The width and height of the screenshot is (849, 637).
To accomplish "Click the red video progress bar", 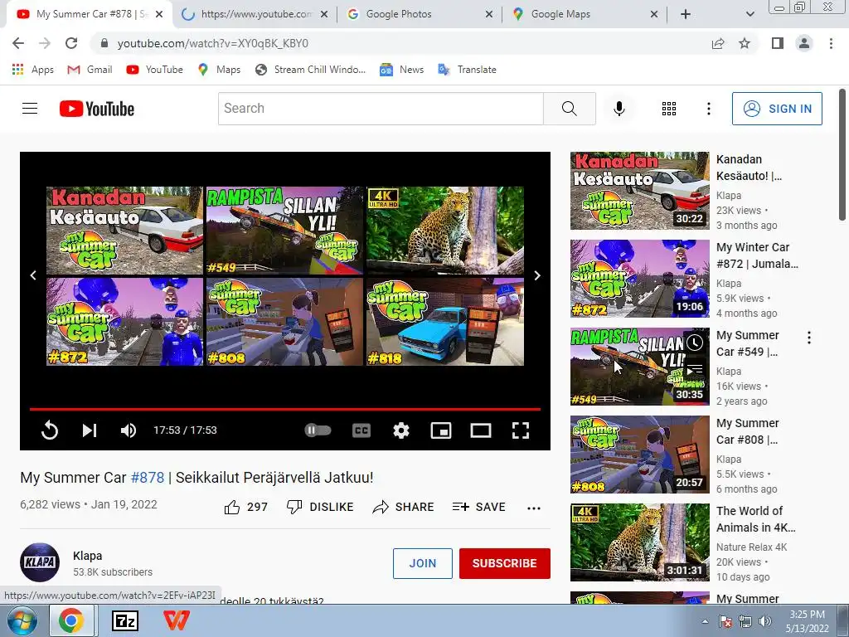I will click(285, 409).
